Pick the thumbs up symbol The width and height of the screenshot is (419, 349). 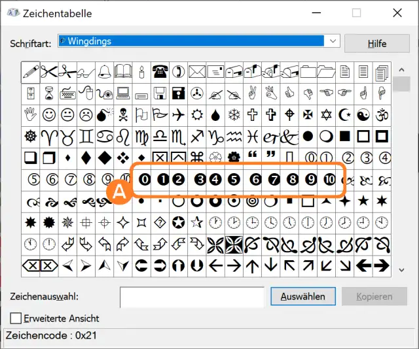(x=289, y=93)
